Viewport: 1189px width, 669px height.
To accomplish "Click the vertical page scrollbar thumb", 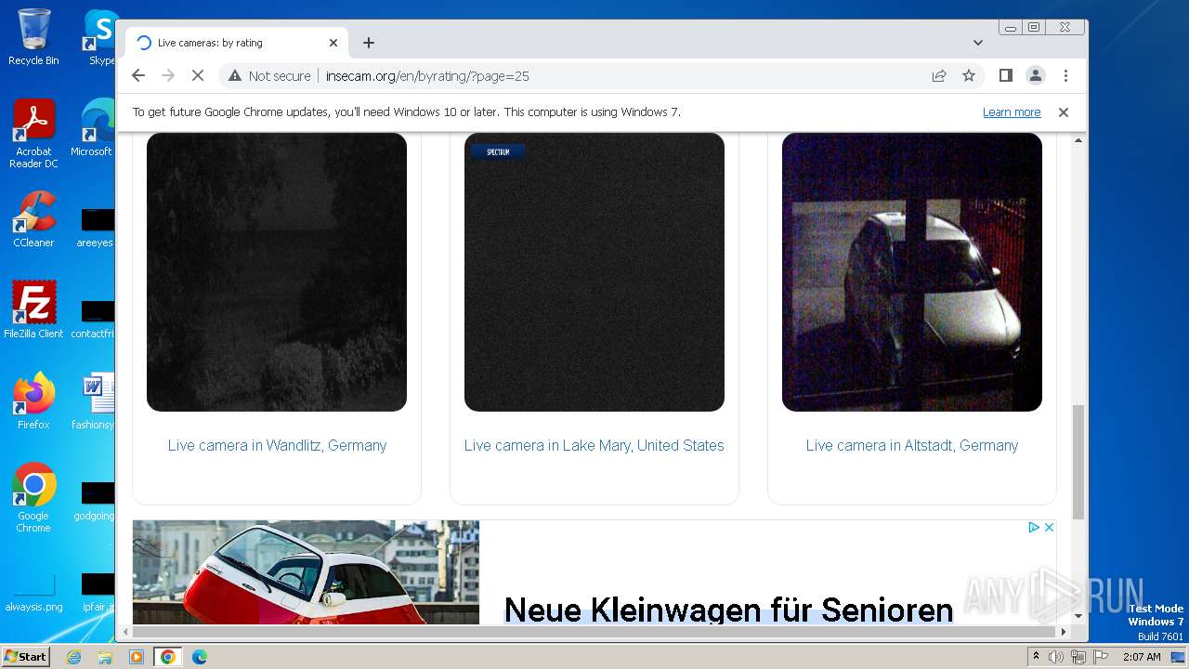I will pos(1078,462).
